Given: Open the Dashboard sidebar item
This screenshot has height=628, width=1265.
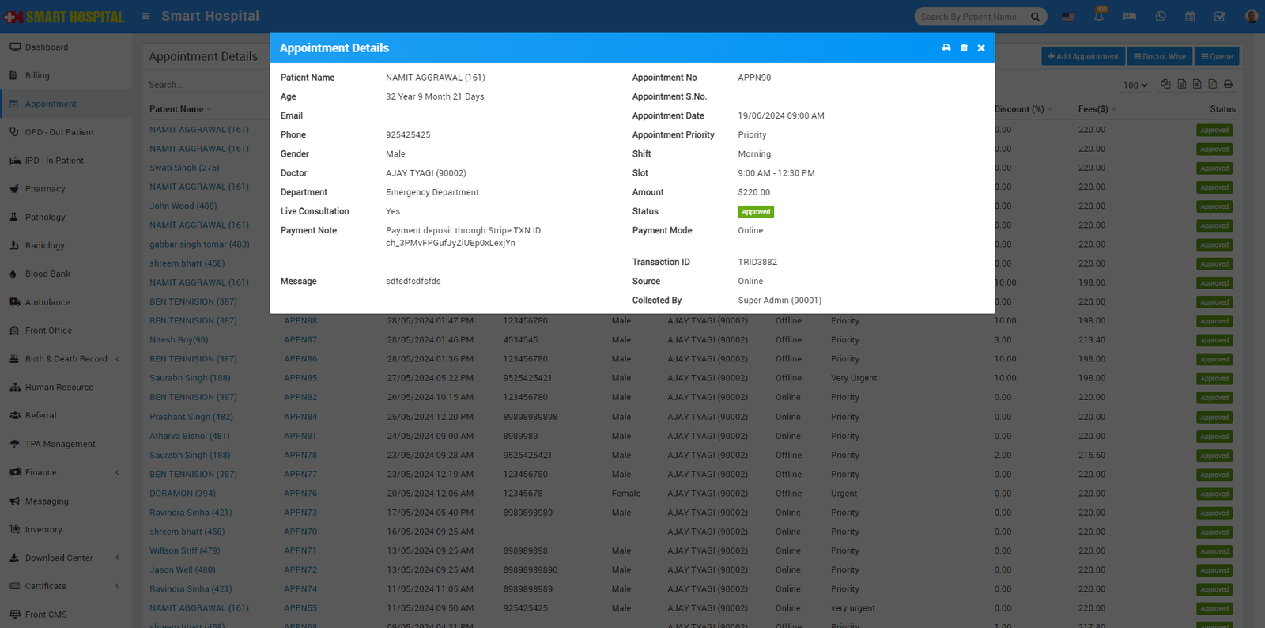Looking at the screenshot, I should pos(46,47).
